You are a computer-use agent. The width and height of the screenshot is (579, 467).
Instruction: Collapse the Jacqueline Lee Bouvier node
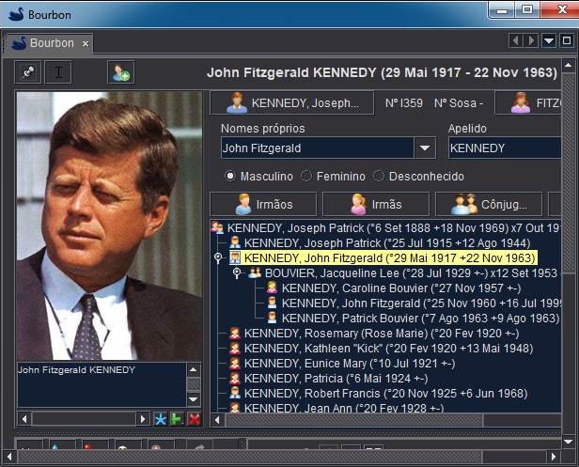point(237,272)
